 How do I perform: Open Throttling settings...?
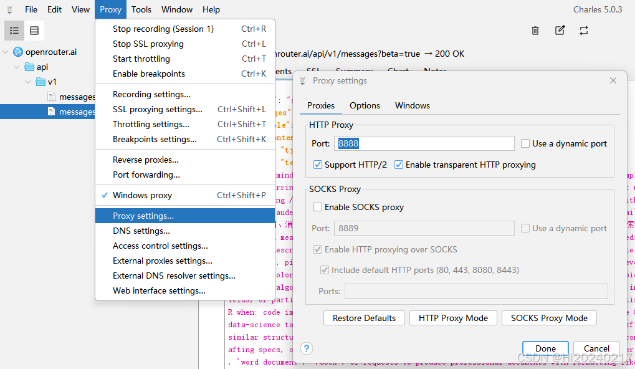point(185,124)
